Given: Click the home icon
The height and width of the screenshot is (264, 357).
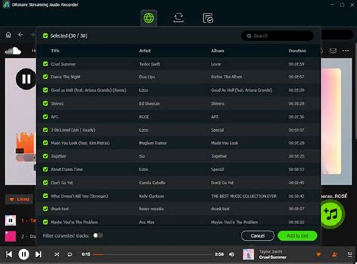Looking at the screenshot, I should (x=8, y=35).
